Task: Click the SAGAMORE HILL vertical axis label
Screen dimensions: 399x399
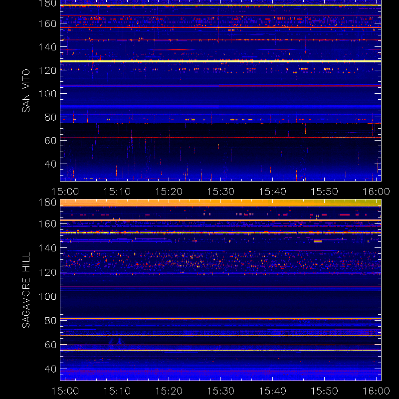Action: [26, 290]
